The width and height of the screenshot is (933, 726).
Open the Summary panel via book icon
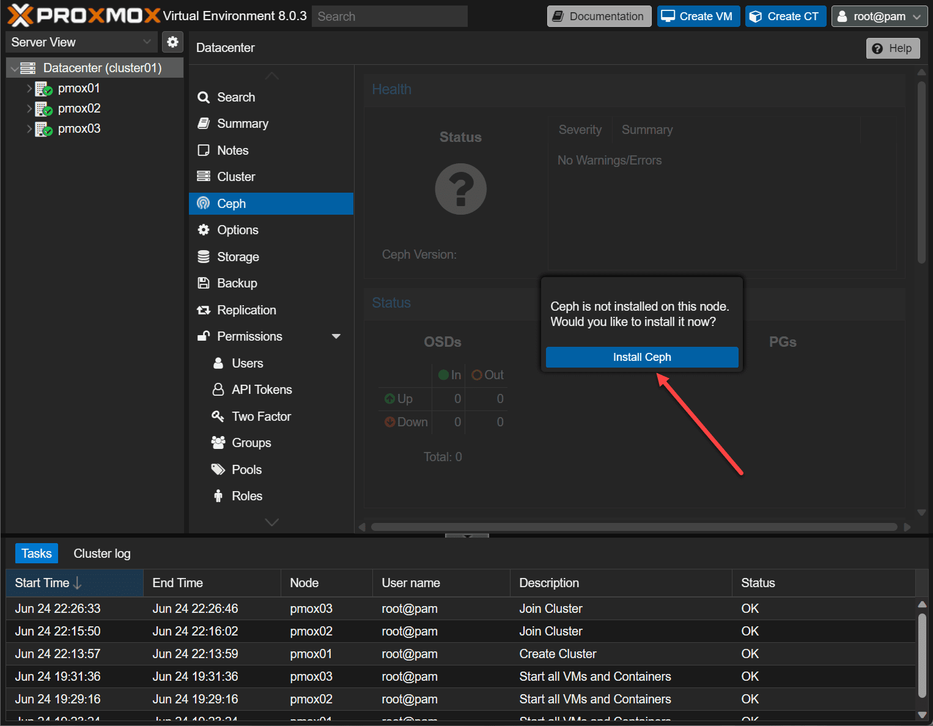[203, 124]
